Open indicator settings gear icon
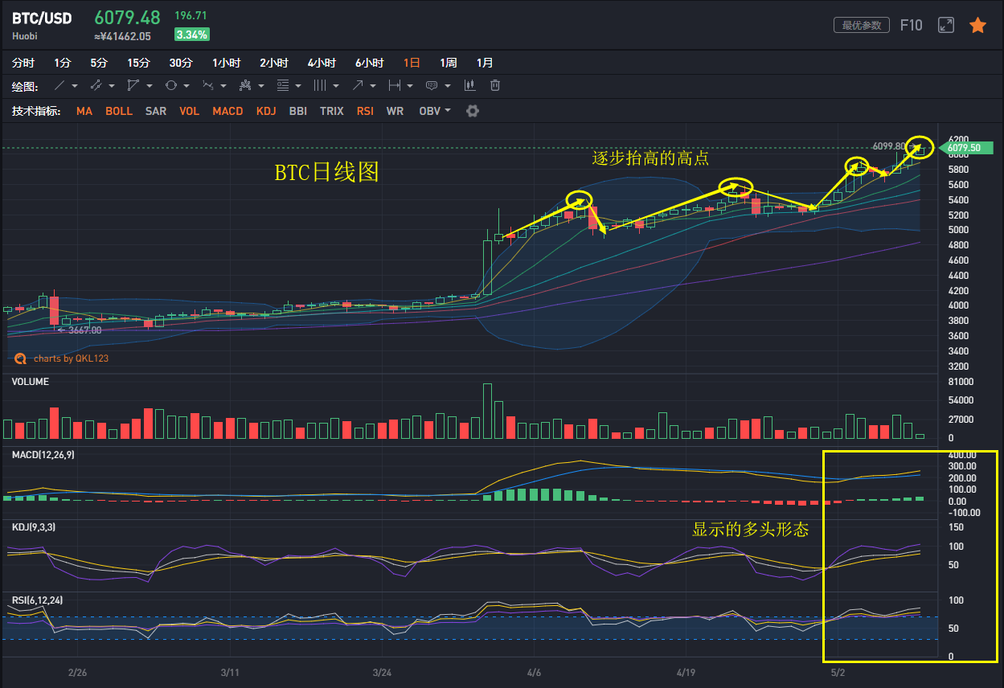1004x688 pixels. point(473,111)
